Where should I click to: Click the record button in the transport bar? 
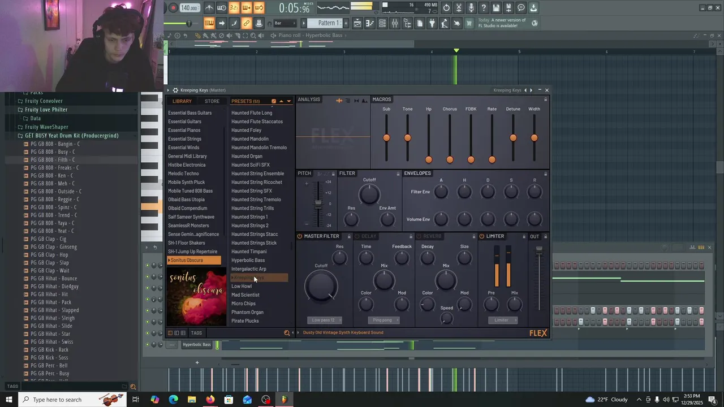tap(173, 8)
